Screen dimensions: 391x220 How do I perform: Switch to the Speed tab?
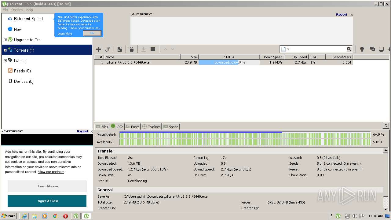point(171,127)
